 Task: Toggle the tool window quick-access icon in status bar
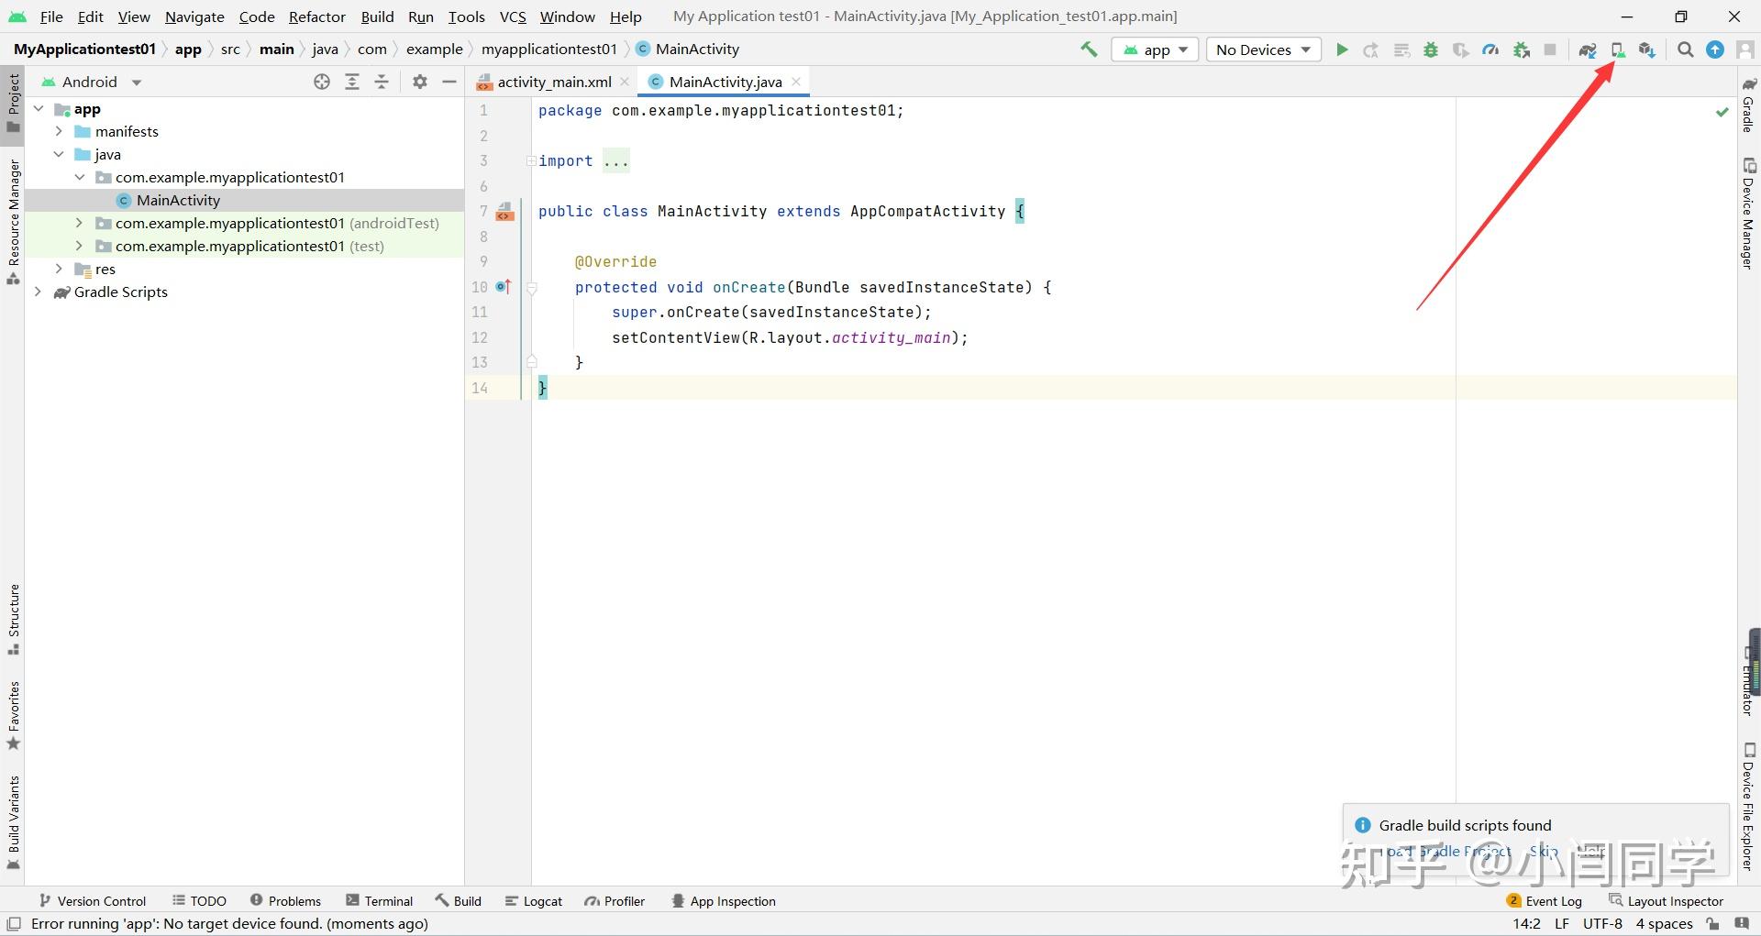pyautogui.click(x=13, y=923)
